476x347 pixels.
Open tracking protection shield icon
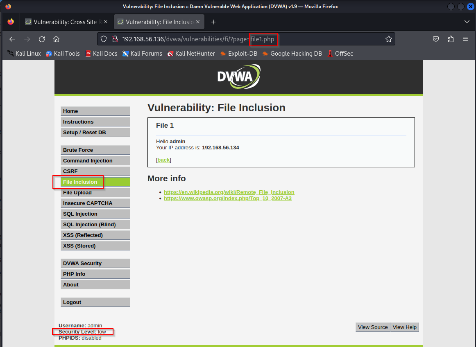[x=104, y=39]
